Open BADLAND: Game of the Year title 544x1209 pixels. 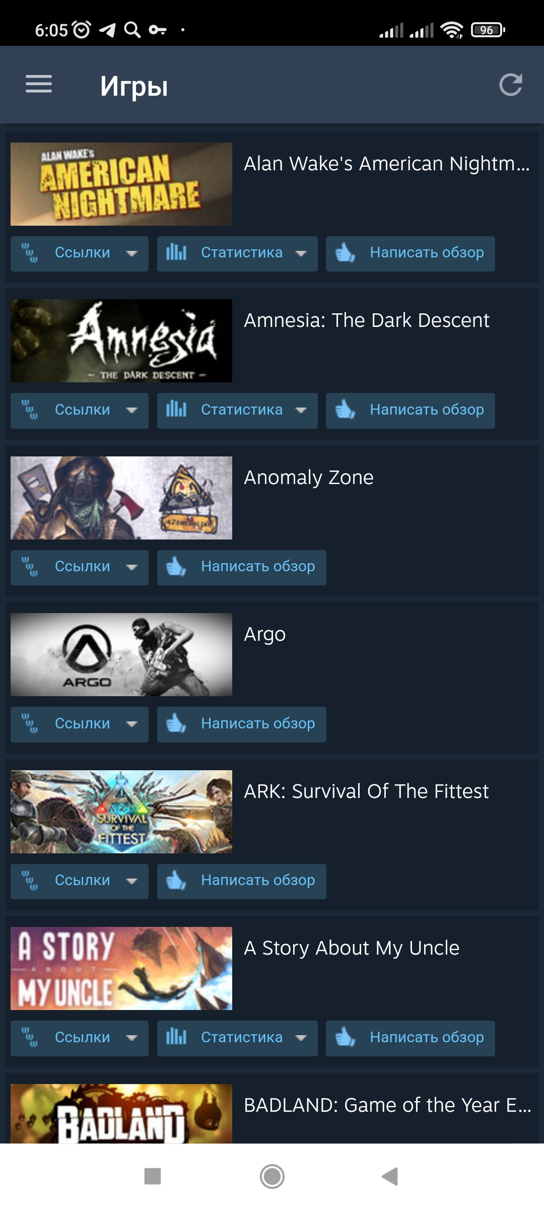[x=387, y=1105]
